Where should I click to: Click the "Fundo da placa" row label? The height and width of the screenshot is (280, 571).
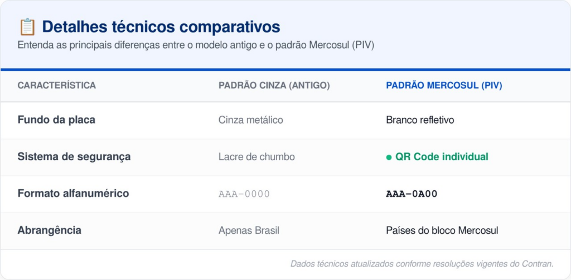pyautogui.click(x=56, y=120)
